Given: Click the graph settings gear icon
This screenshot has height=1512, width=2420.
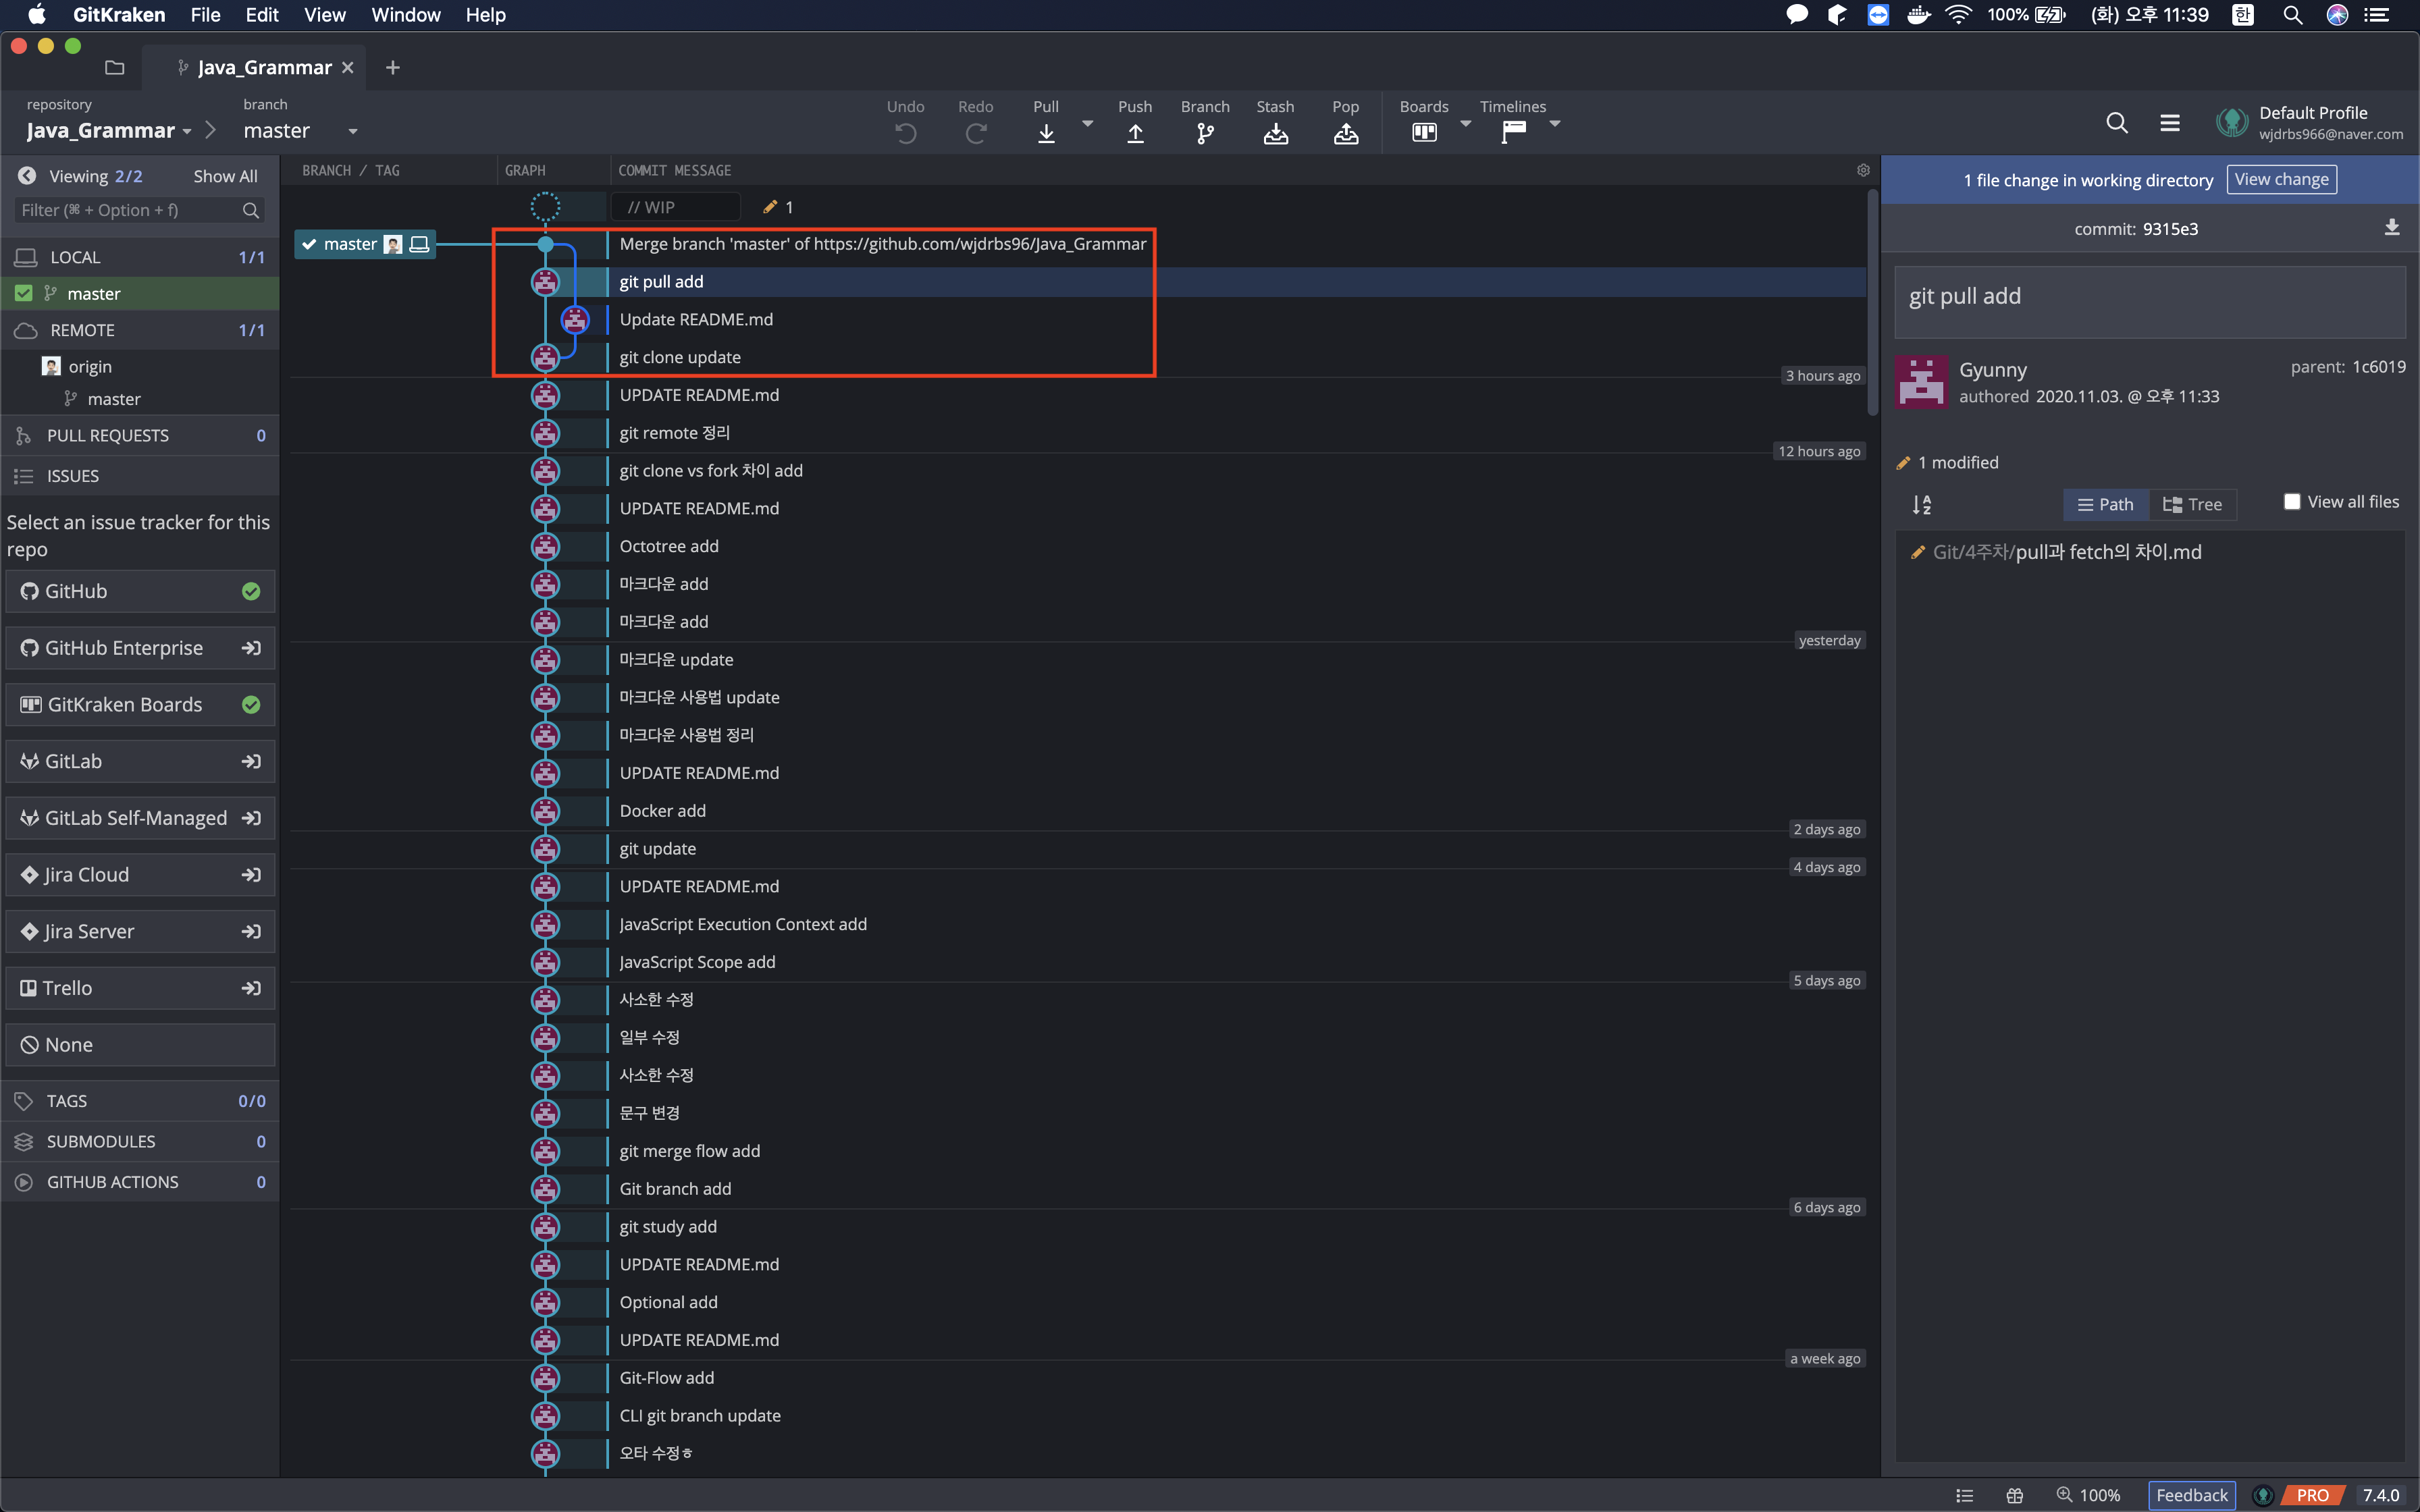Looking at the screenshot, I should [1863, 170].
